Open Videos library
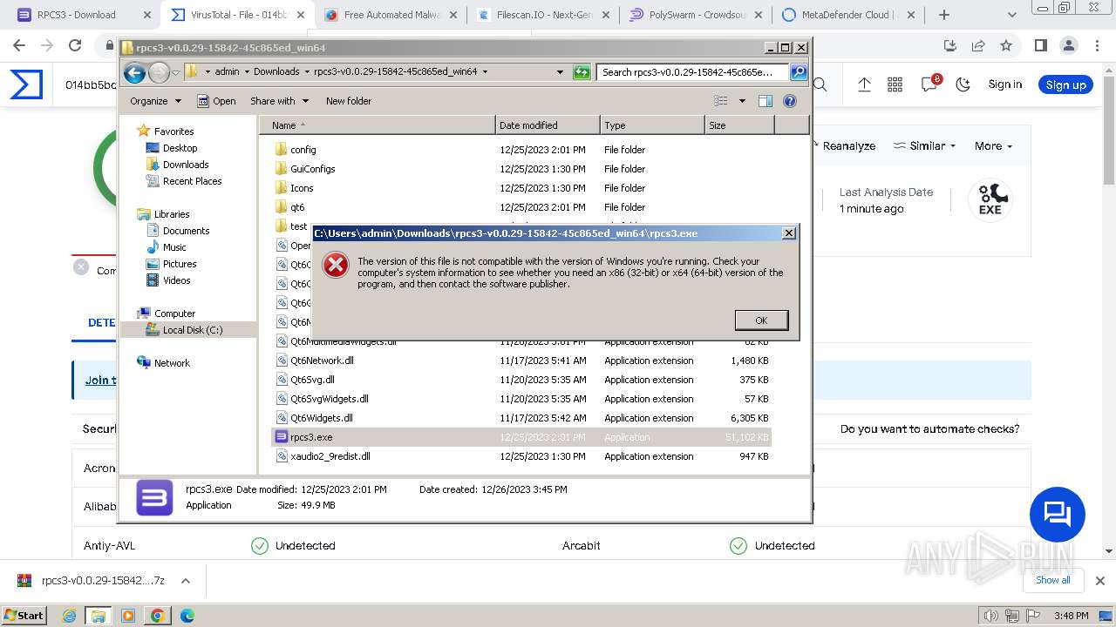This screenshot has width=1116, height=627. [x=176, y=280]
